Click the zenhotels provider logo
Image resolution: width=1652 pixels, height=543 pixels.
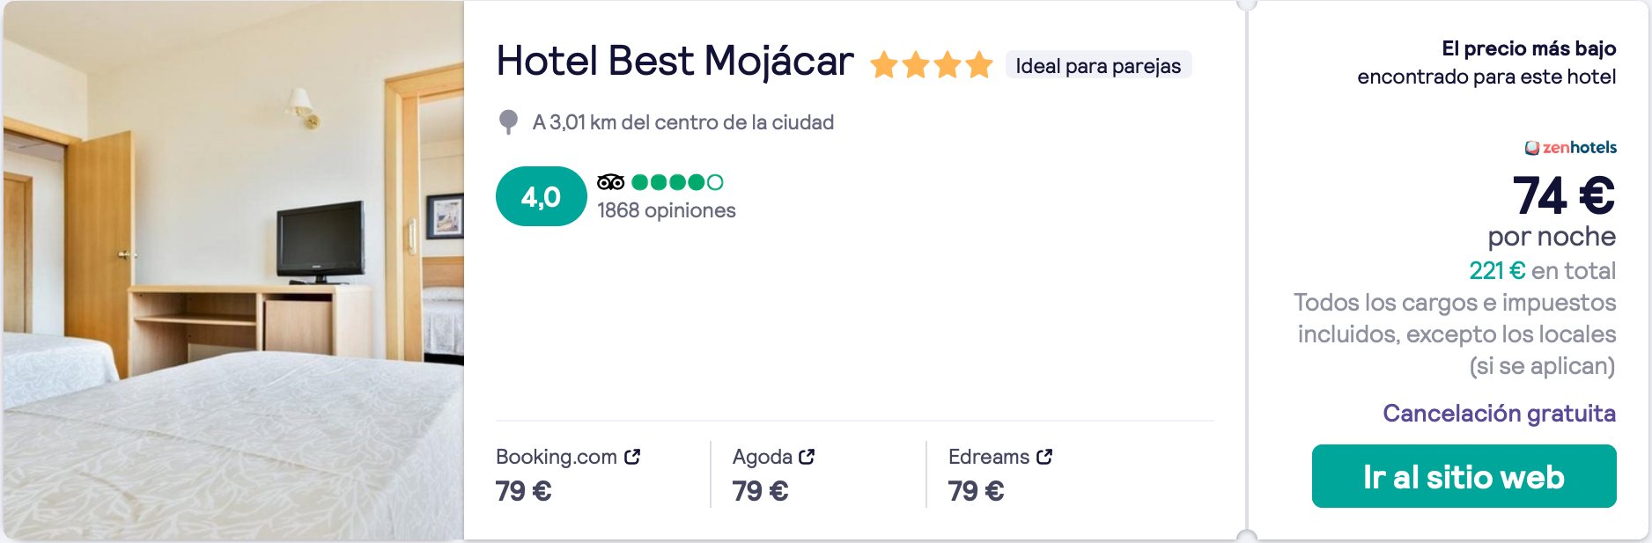pos(1571,148)
